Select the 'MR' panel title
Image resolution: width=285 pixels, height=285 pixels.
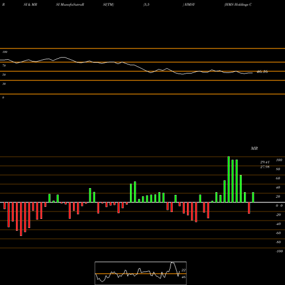pyautogui.click(x=254, y=148)
